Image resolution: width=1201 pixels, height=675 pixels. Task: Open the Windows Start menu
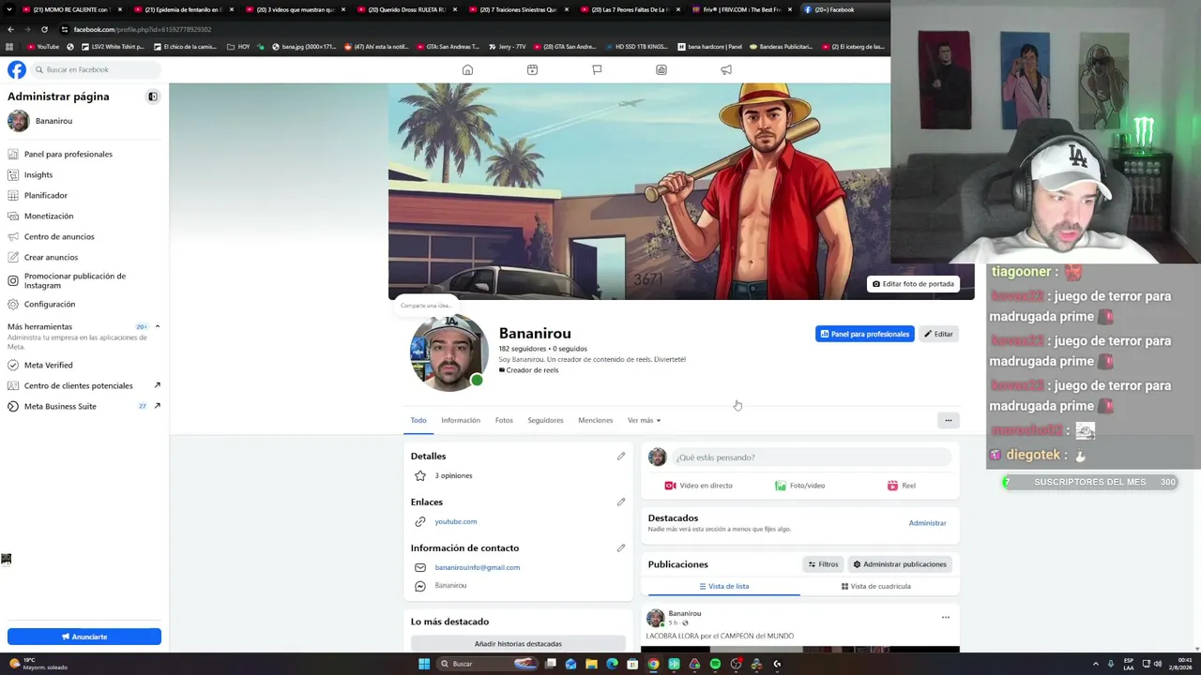(x=424, y=664)
